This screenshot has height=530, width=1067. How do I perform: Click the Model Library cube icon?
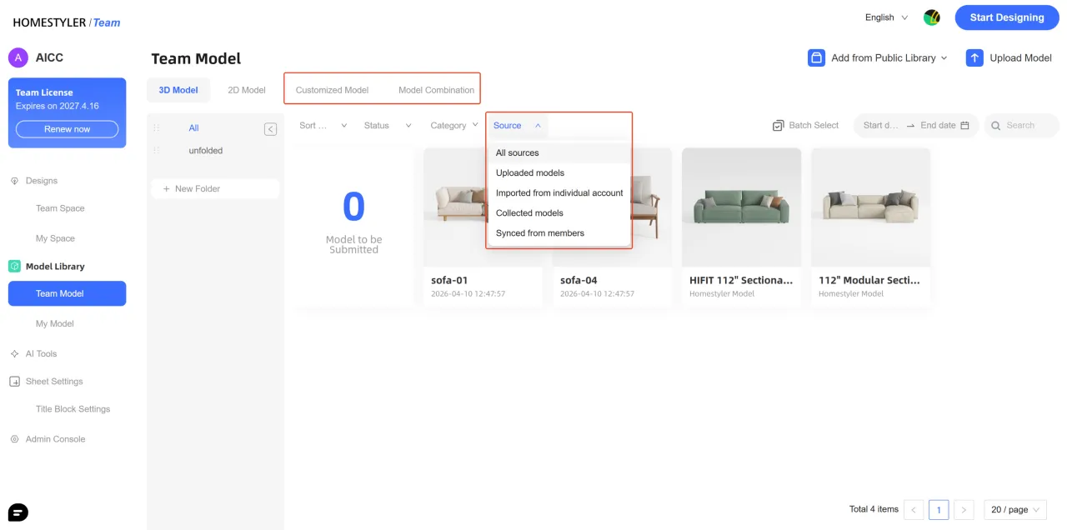tap(14, 267)
